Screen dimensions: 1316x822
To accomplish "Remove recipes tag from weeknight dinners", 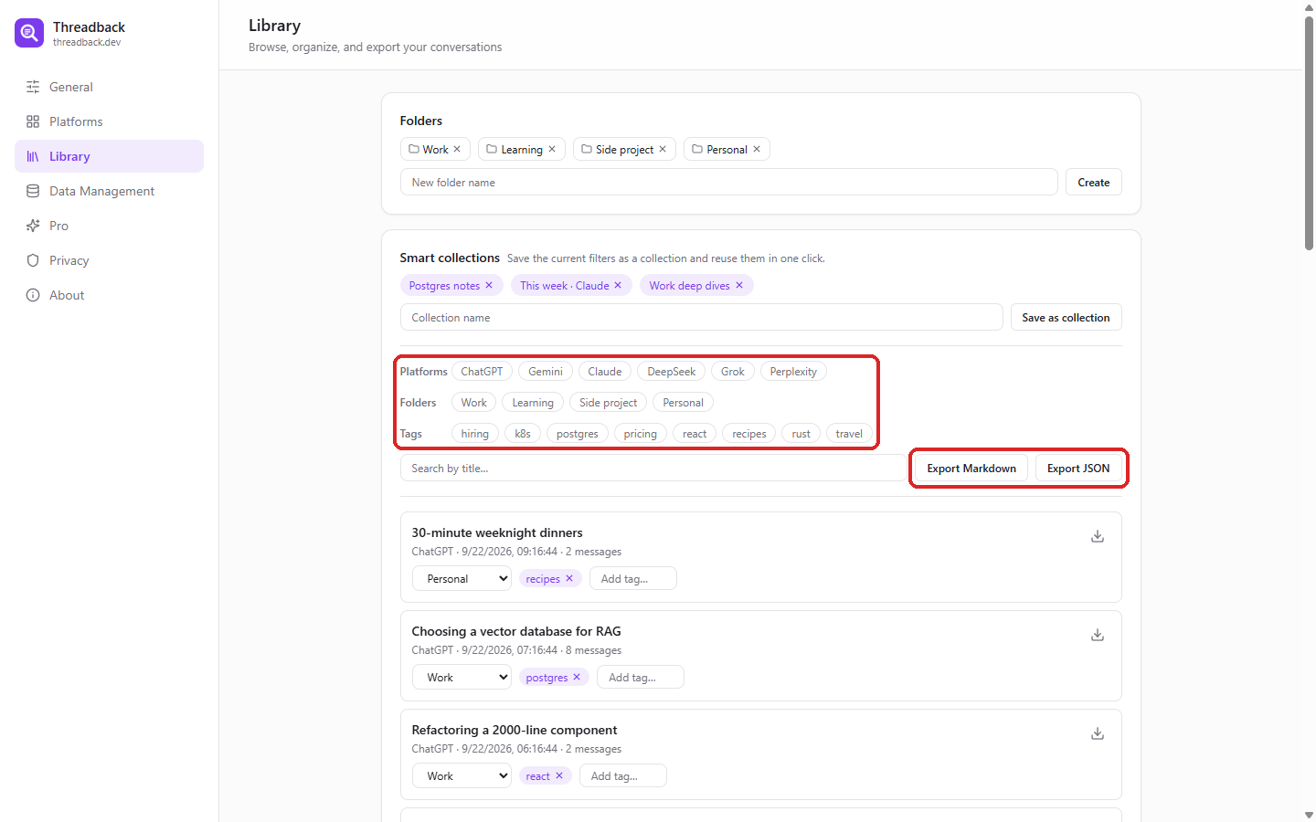I will tap(569, 578).
